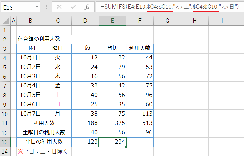Screen dimensions: 244x156
Task: Select row 11 header
Action: pyautogui.click(x=5, y=123)
